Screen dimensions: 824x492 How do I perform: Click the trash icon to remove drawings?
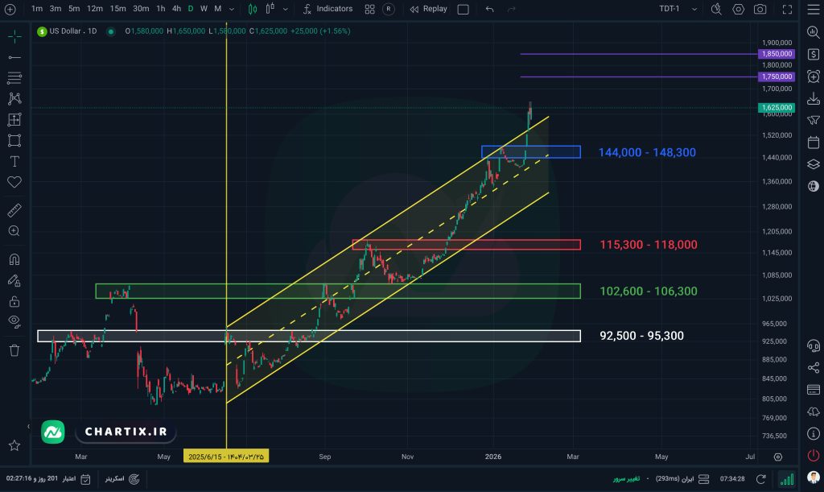14,350
